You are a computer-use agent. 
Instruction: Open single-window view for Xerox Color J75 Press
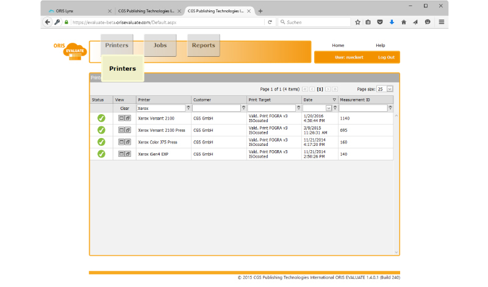pos(121,142)
